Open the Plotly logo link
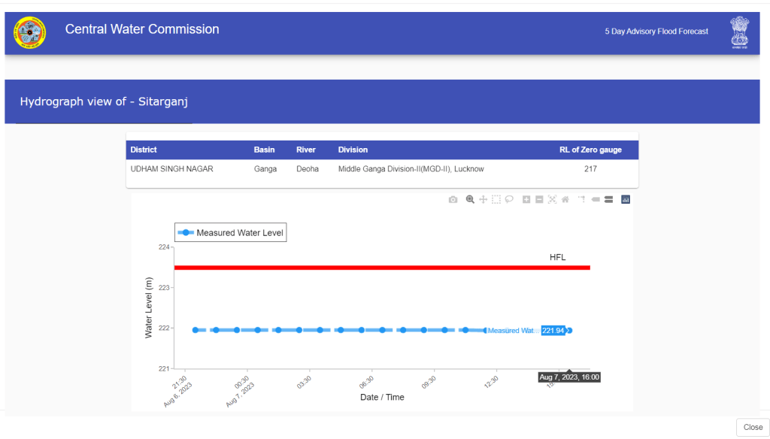Viewport: 770px width, 439px height. pos(626,199)
